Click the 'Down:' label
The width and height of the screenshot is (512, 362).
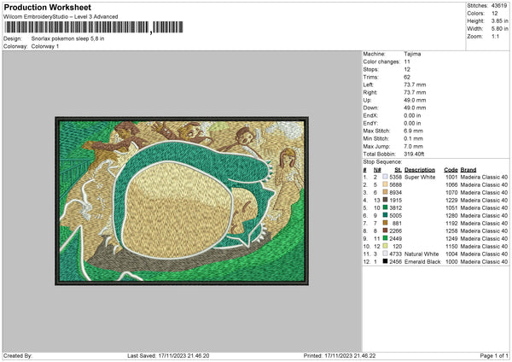[x=370, y=108]
